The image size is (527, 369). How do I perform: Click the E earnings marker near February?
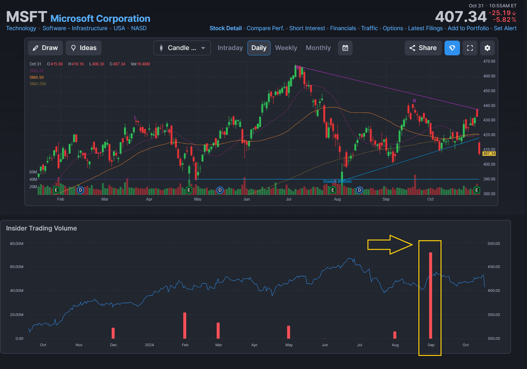(x=56, y=190)
